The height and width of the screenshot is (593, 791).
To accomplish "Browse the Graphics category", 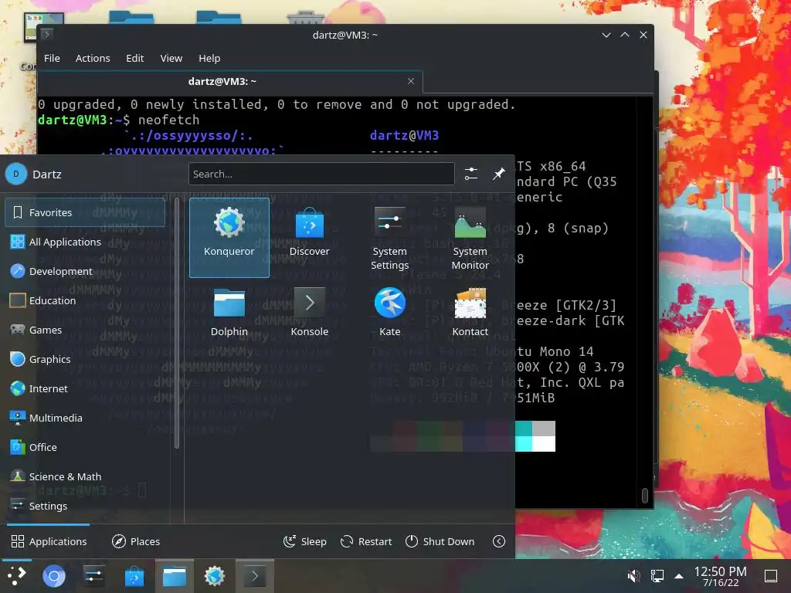I will (x=85, y=359).
